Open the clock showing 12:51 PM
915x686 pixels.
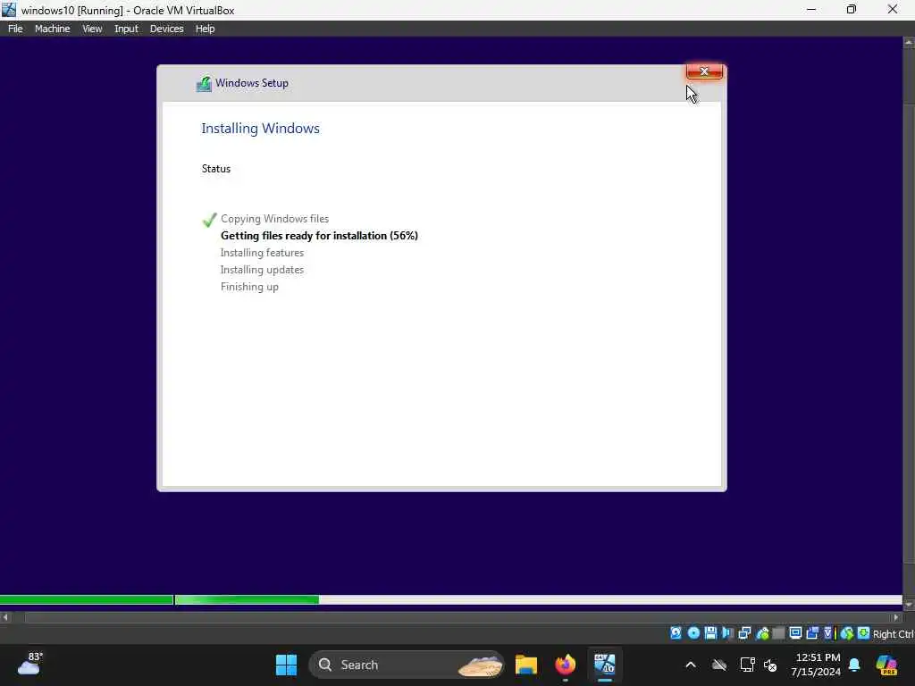[x=817, y=665]
